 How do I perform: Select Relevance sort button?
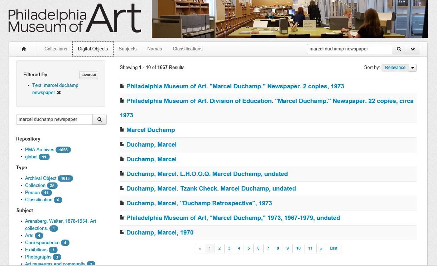tap(395, 68)
